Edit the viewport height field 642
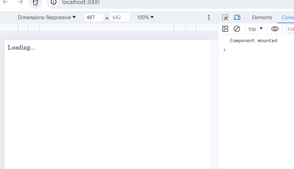The width and height of the screenshot is (294, 169). pos(120,18)
